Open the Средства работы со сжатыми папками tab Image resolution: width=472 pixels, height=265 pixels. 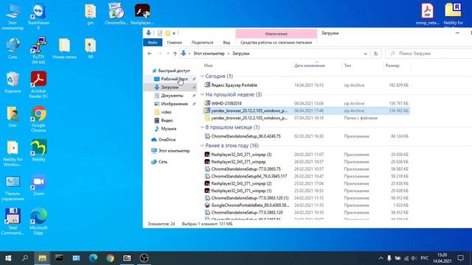pyautogui.click(x=276, y=43)
